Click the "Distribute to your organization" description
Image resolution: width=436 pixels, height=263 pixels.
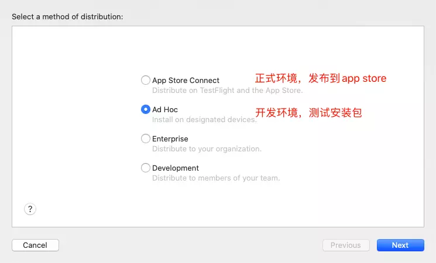pyautogui.click(x=207, y=149)
